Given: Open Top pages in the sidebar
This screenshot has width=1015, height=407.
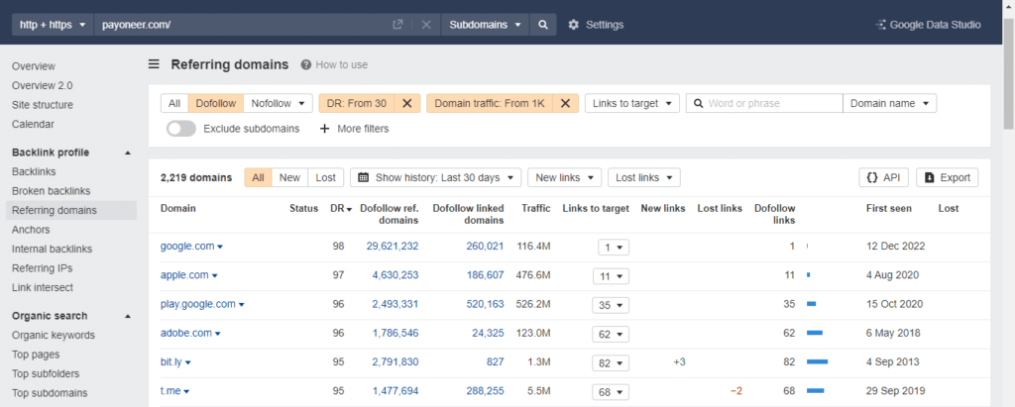Looking at the screenshot, I should [x=36, y=355].
